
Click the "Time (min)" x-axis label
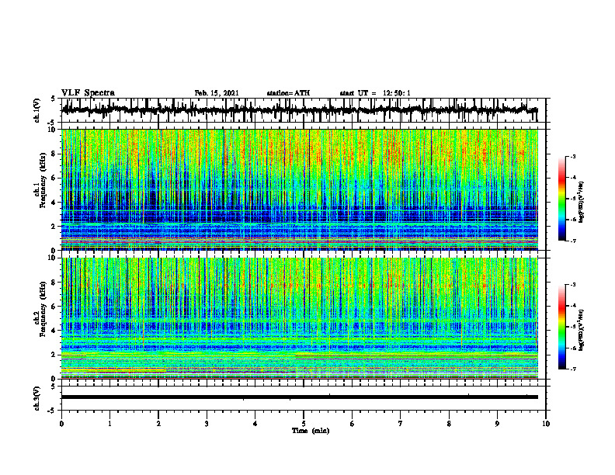click(x=311, y=431)
